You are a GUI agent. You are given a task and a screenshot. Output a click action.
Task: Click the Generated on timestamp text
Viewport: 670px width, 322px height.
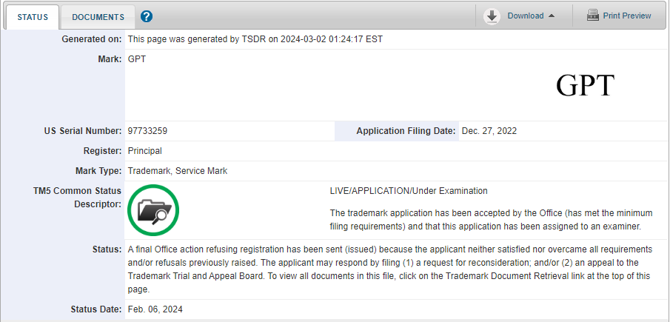(x=255, y=39)
